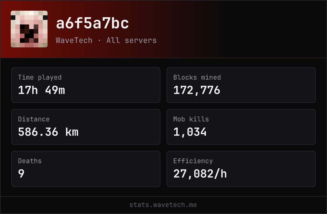
Task: Click the WaveTech server label
Action: tap(74, 40)
